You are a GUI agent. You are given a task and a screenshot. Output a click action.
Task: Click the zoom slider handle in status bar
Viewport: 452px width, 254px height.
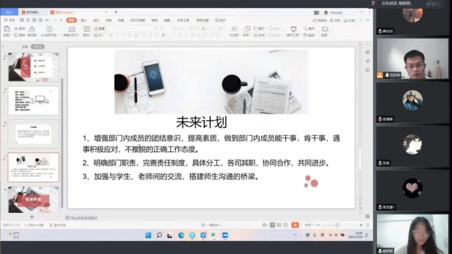(337, 225)
